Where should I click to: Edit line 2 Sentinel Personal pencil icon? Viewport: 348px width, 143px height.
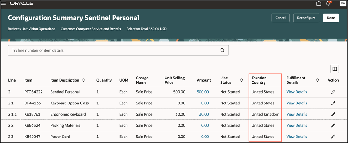click(x=333, y=92)
